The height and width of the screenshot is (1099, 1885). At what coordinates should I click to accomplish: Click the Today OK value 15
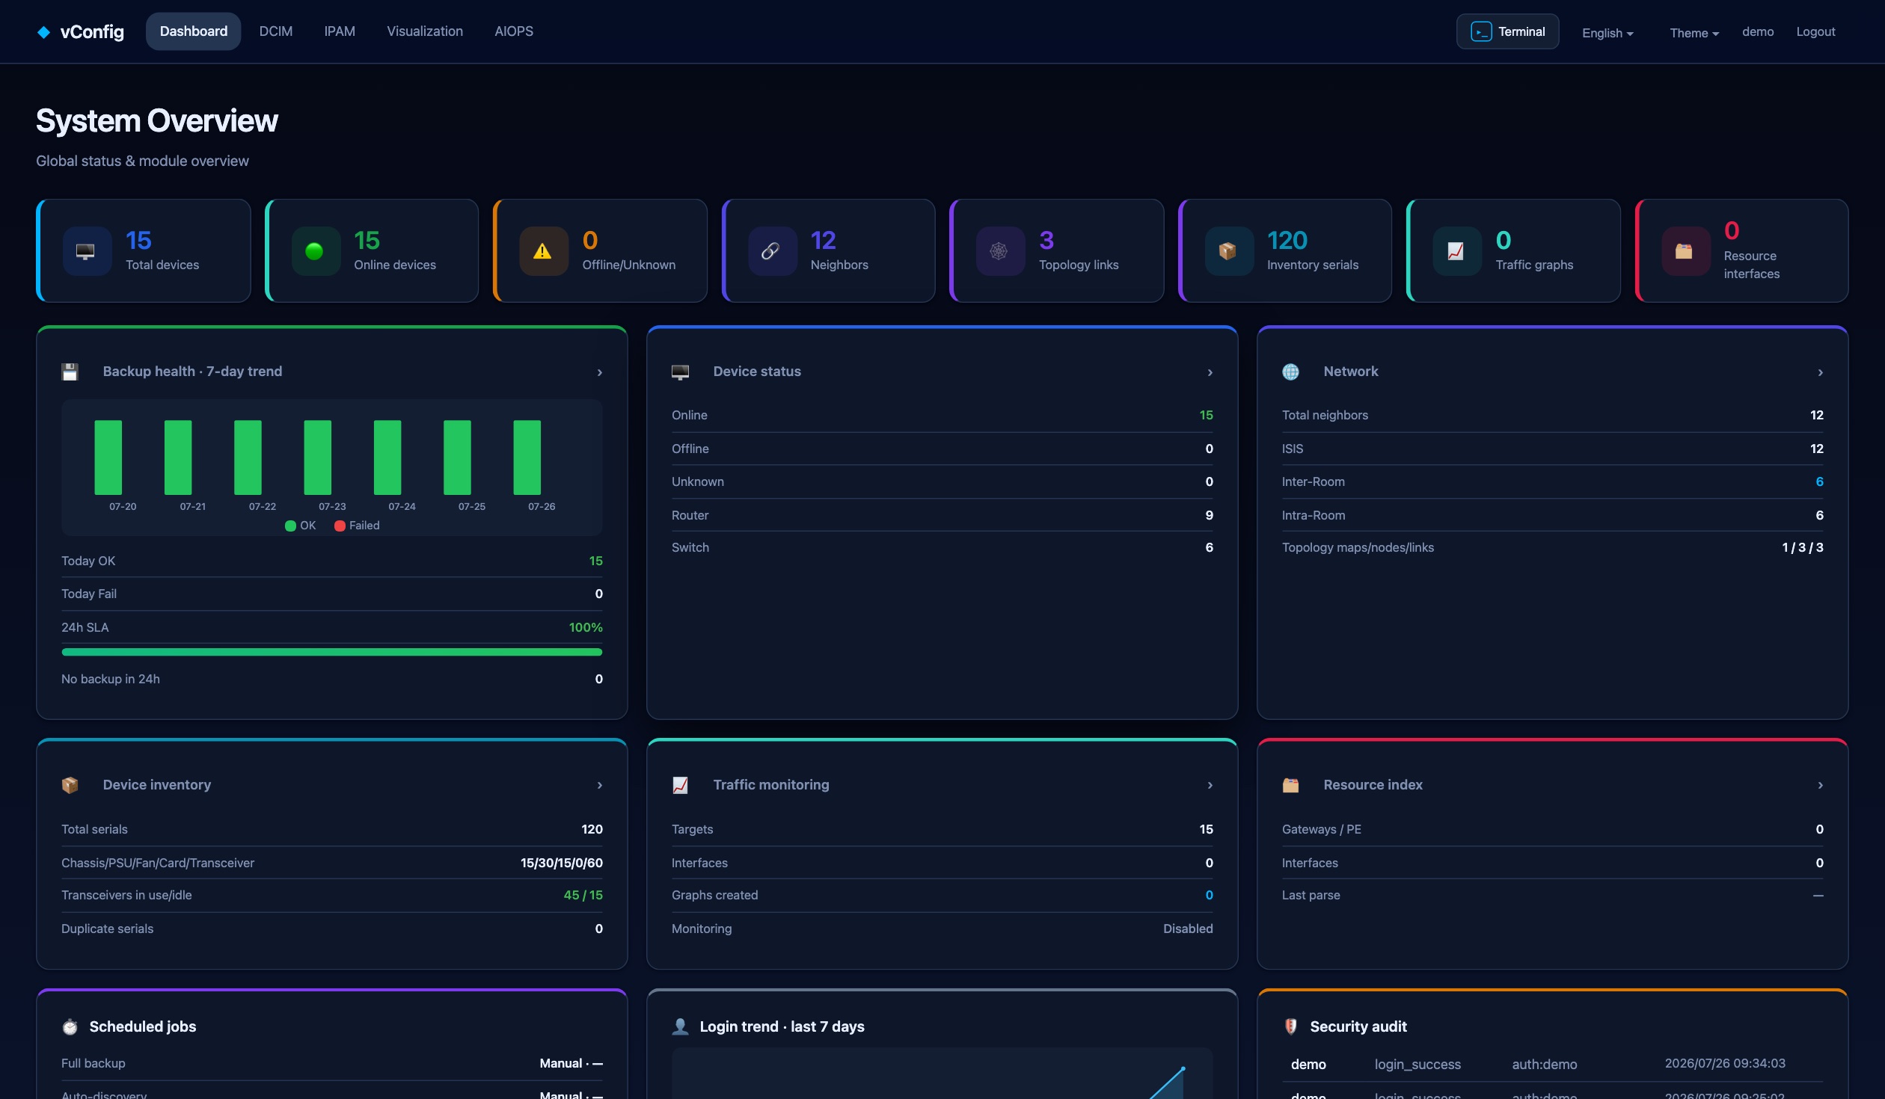click(x=596, y=561)
